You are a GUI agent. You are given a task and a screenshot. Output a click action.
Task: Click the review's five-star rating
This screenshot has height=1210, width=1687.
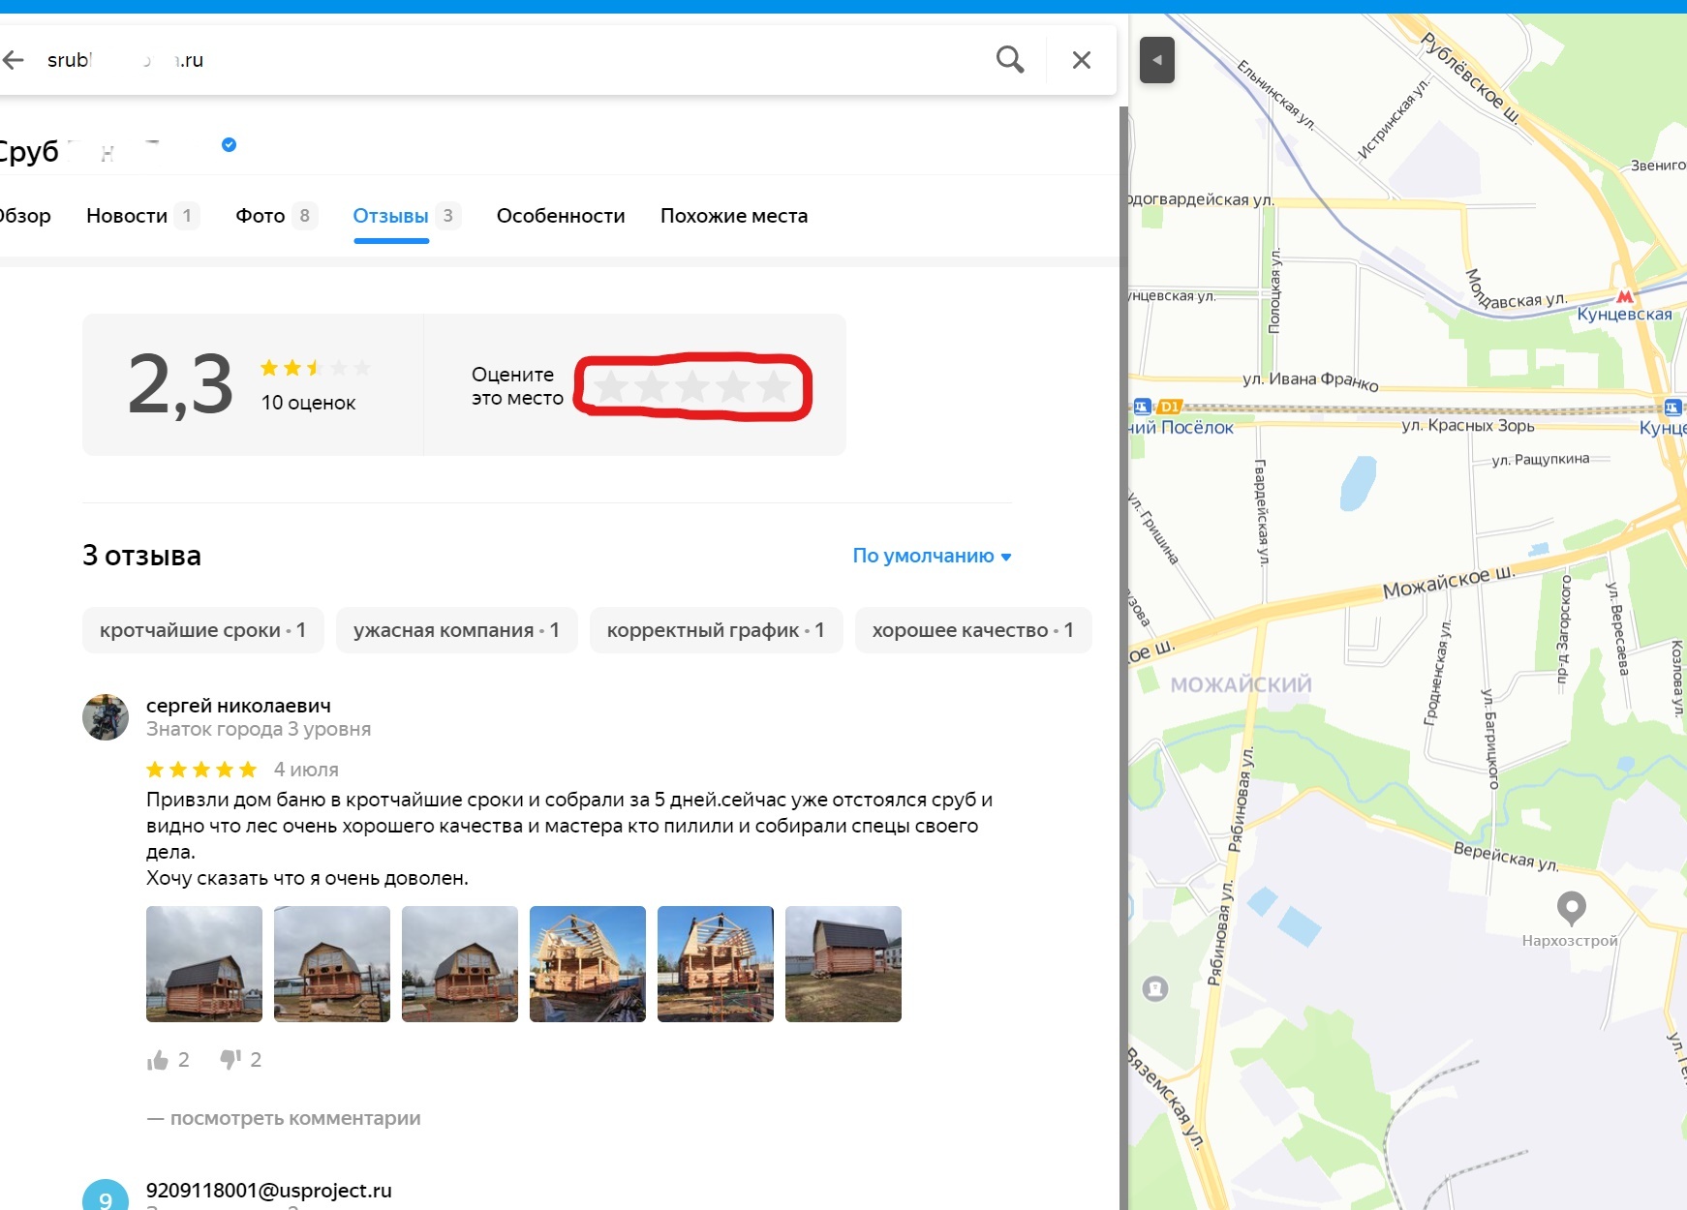(201, 770)
